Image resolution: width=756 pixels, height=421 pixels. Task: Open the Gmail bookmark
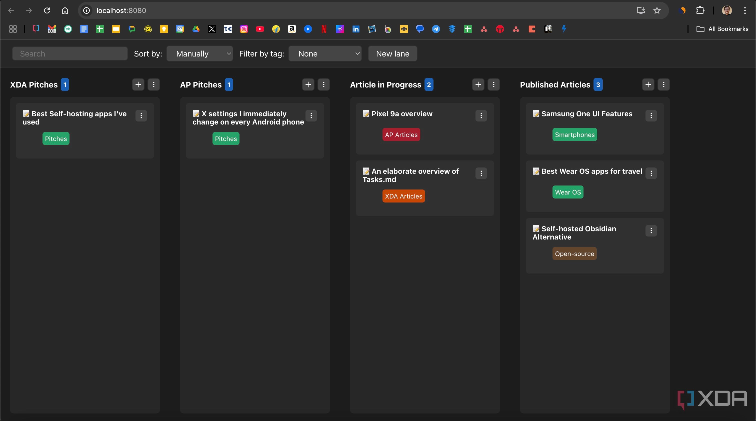pos(52,29)
